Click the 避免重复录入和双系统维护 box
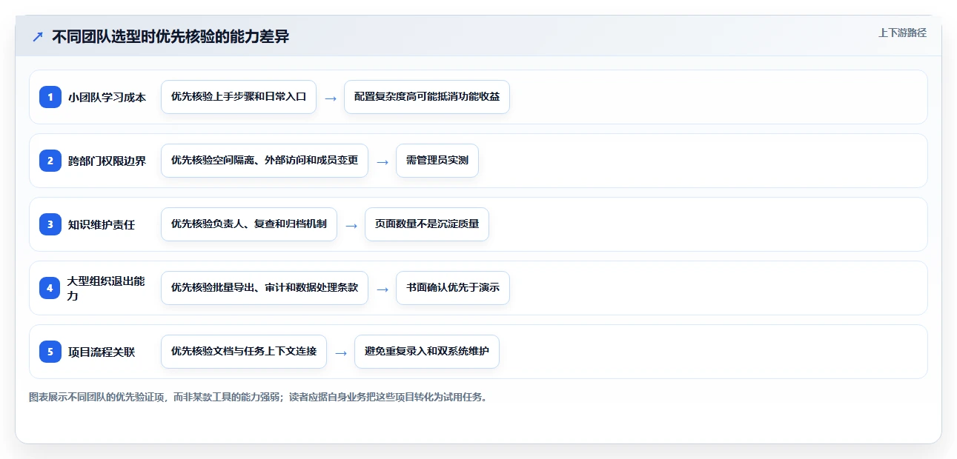Image resolution: width=957 pixels, height=459 pixels. (x=427, y=352)
